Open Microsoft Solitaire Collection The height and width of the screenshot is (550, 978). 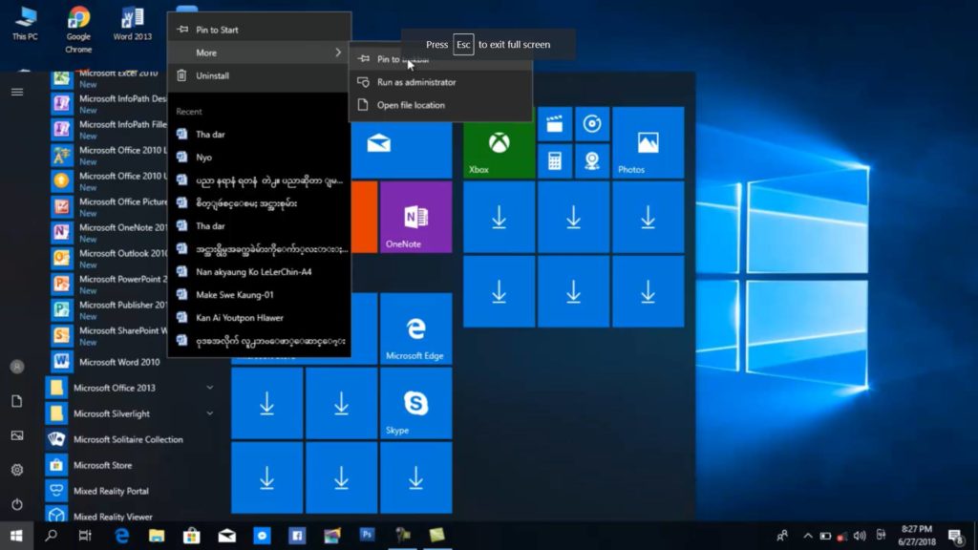[x=131, y=439]
